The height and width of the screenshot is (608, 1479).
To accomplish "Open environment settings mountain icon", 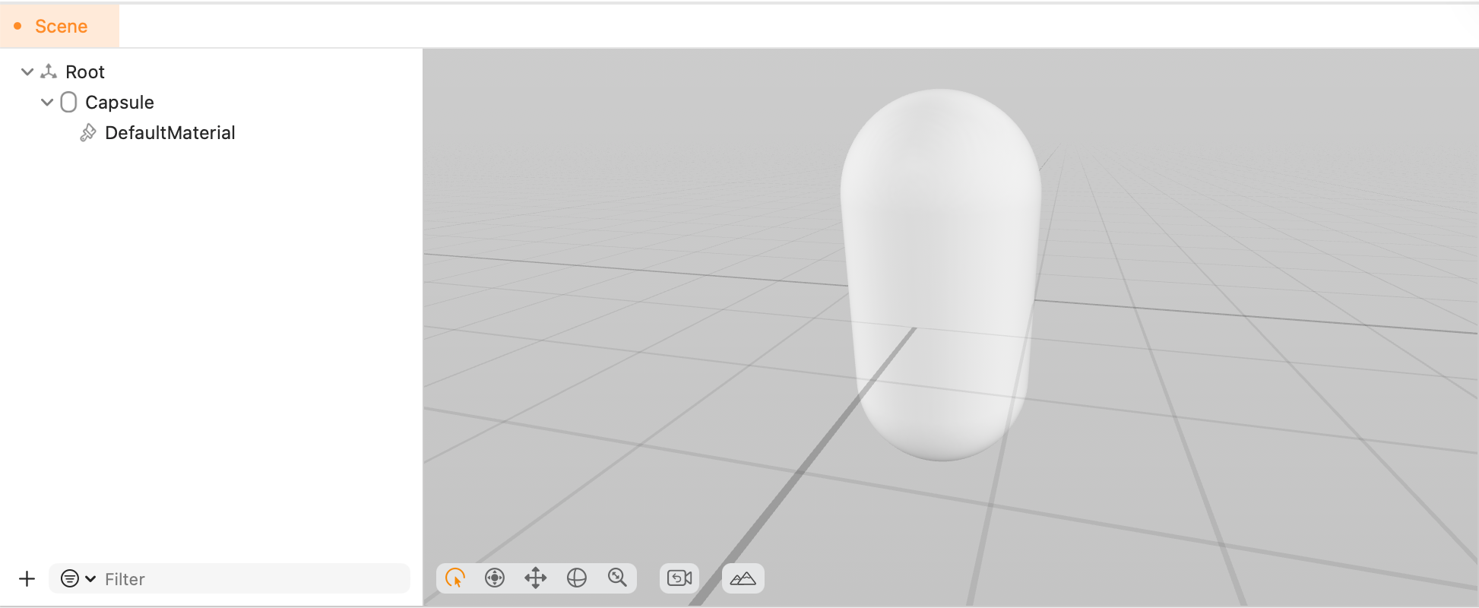I will tap(743, 578).
